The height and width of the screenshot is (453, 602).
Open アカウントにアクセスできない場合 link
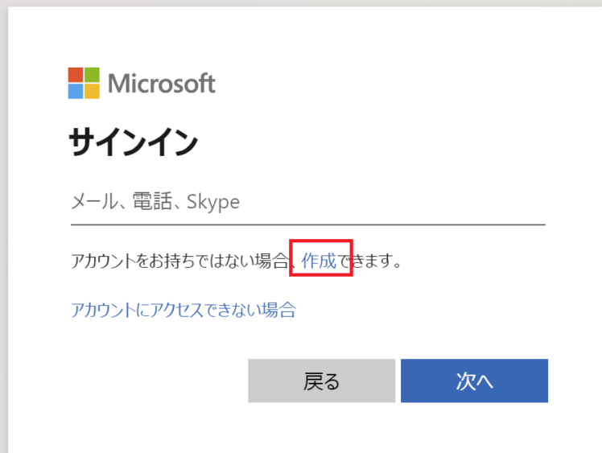click(x=183, y=310)
